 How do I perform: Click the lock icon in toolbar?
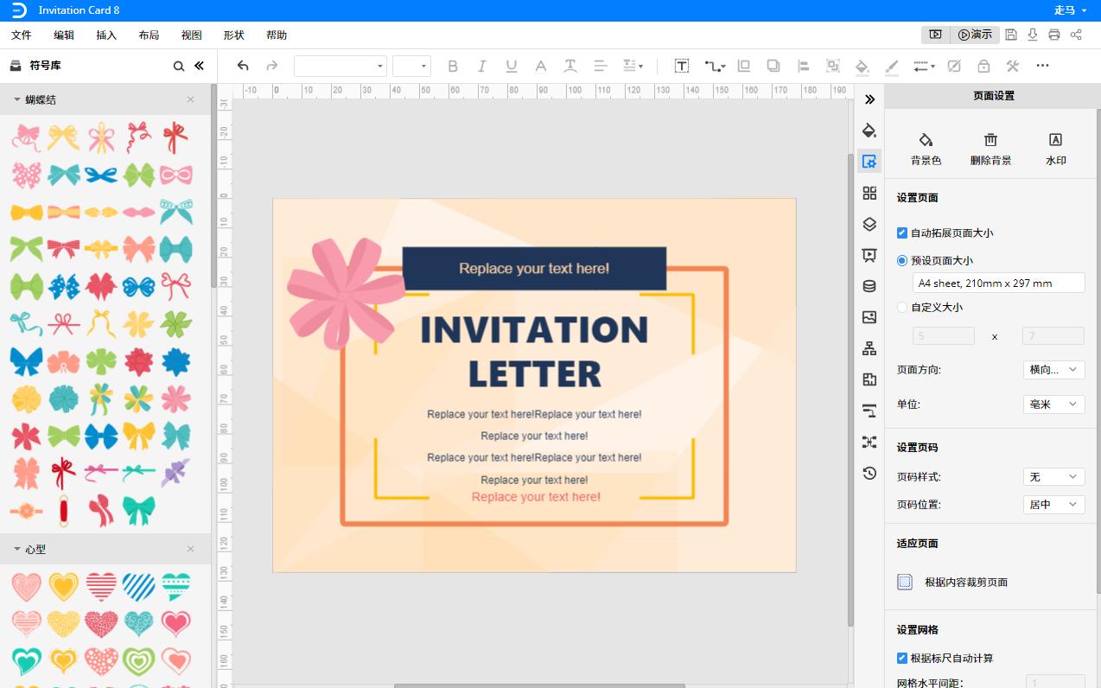983,66
